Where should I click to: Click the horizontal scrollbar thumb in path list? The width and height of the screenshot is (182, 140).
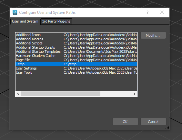click(x=61, y=94)
